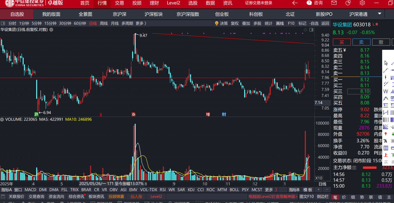Open the 模板 template selector
Image resolution: width=394 pixels, height=203 pixels.
[x=307, y=190]
